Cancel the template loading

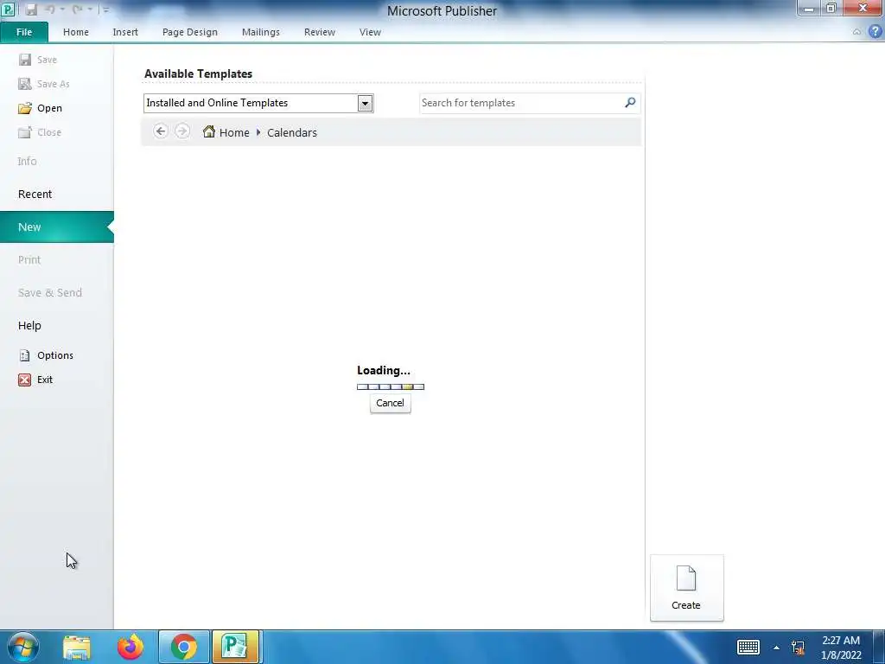point(390,403)
